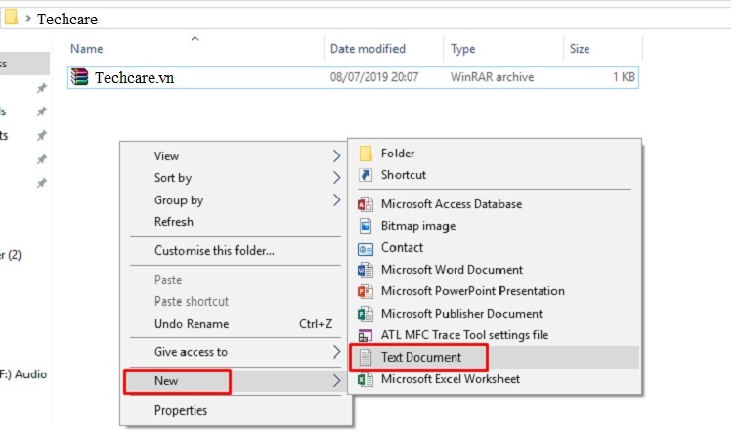Screen dimensions: 738x439
Task: Click the Name column header
Action: click(87, 49)
